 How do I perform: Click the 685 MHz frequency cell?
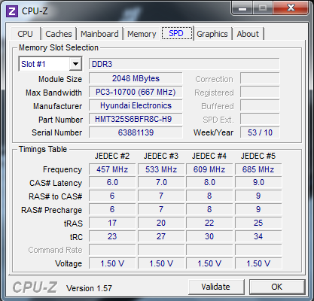pyautogui.click(x=258, y=169)
